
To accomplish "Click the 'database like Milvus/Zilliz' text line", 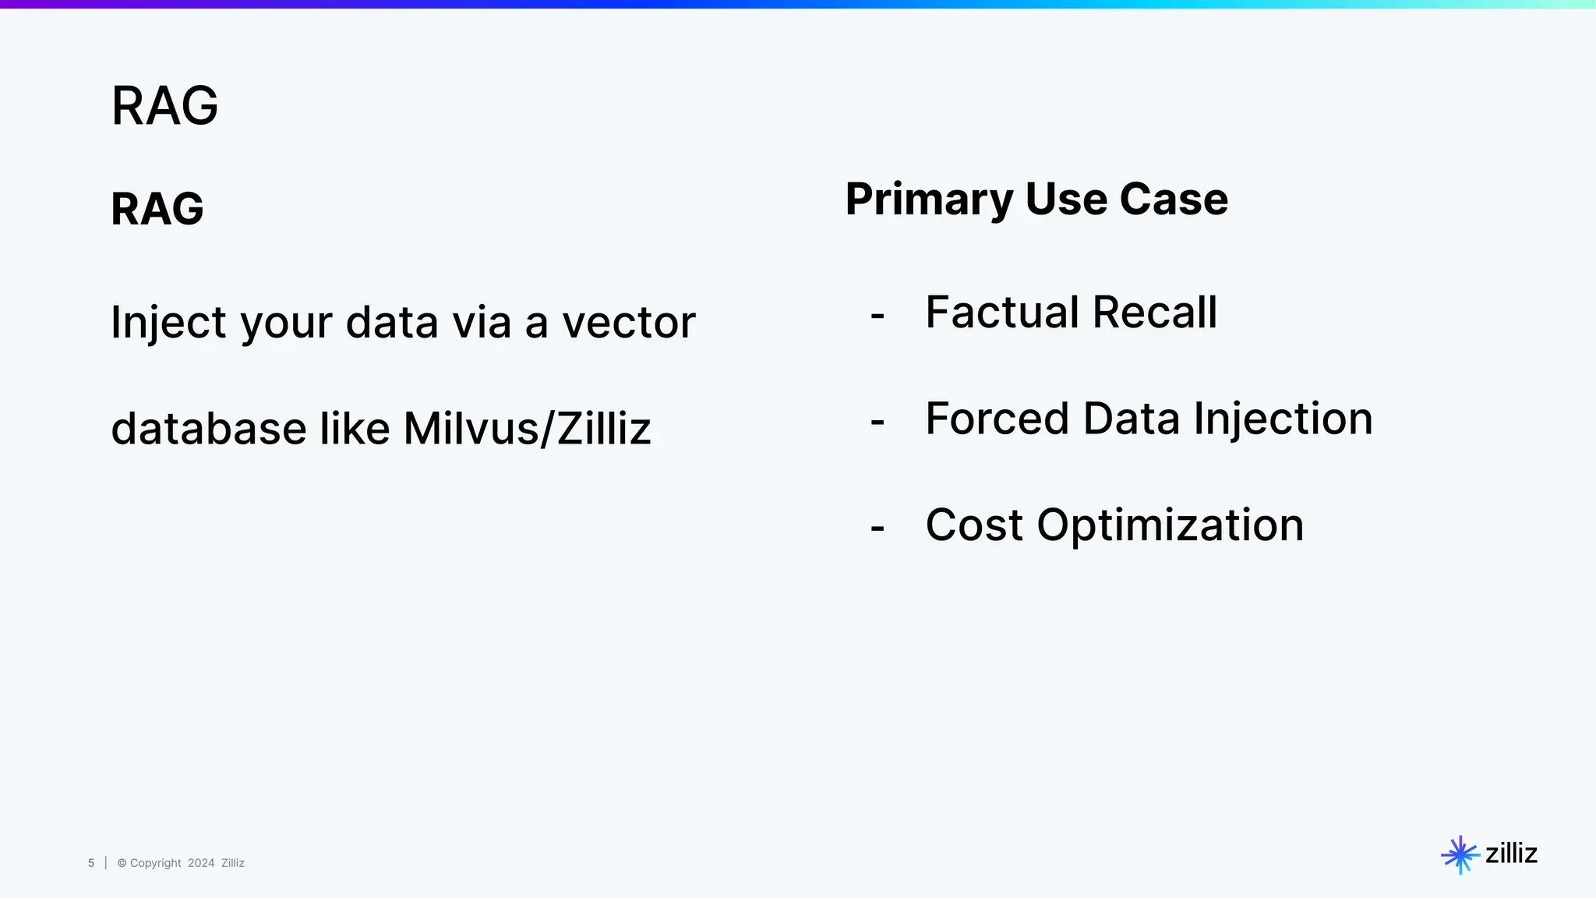I will (x=380, y=429).
